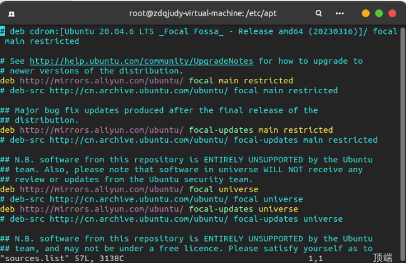
Task: Click the 'main restricted' wrapped line text
Action: coord(42,41)
